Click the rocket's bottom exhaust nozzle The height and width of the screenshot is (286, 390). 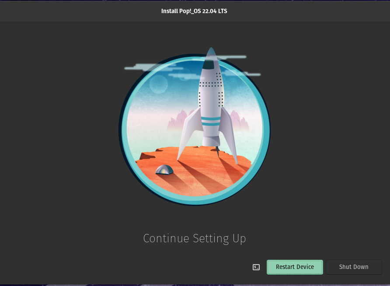coord(211,141)
